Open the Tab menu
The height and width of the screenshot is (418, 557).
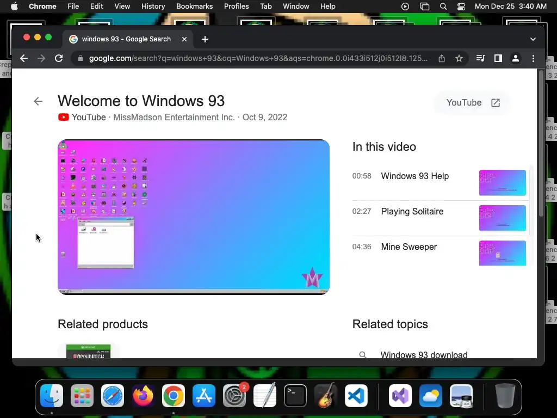pos(265,7)
